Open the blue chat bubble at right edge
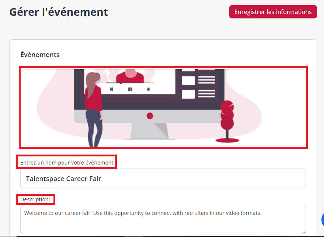 click(x=323, y=220)
